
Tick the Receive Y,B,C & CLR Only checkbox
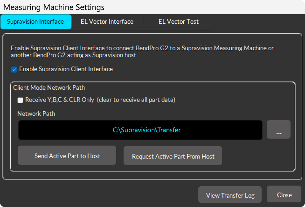coord(20,100)
